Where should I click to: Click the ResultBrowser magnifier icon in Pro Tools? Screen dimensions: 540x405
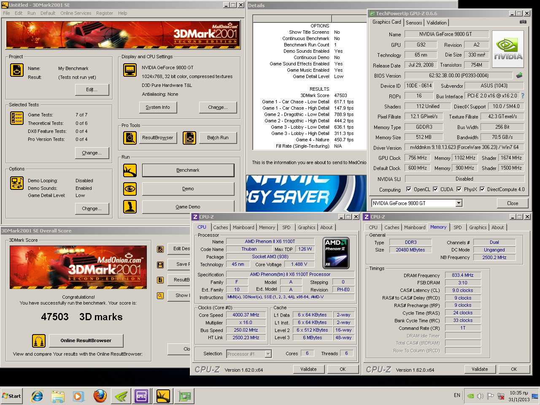tap(130, 138)
